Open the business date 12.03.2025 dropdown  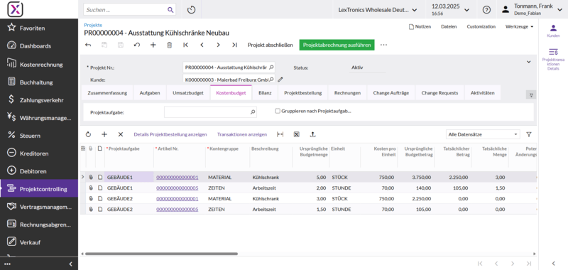(451, 10)
